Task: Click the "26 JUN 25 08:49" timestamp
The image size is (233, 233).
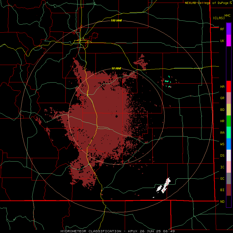Action: (x=157, y=231)
